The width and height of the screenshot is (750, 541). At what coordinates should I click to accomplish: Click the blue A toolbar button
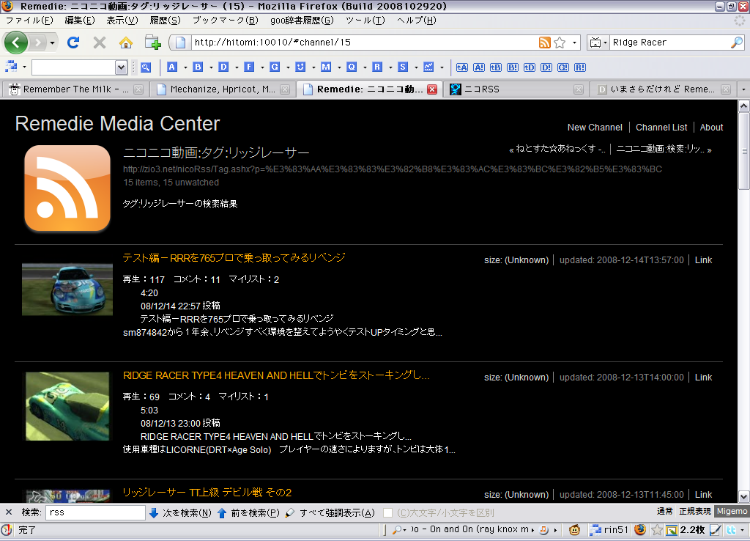click(172, 67)
